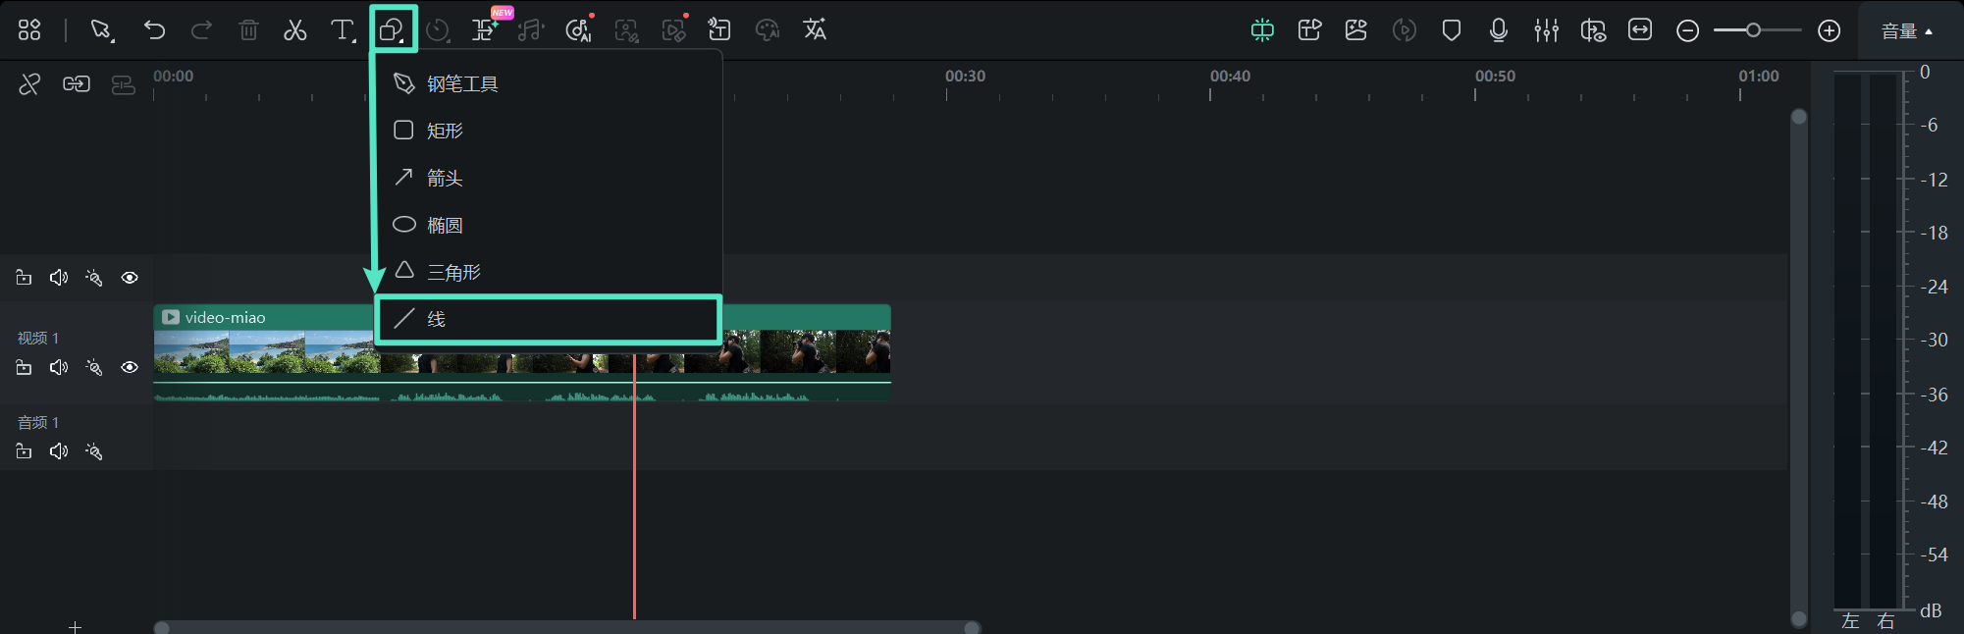Image resolution: width=1964 pixels, height=634 pixels.
Task: Click the render preview circular icon
Action: [1405, 30]
